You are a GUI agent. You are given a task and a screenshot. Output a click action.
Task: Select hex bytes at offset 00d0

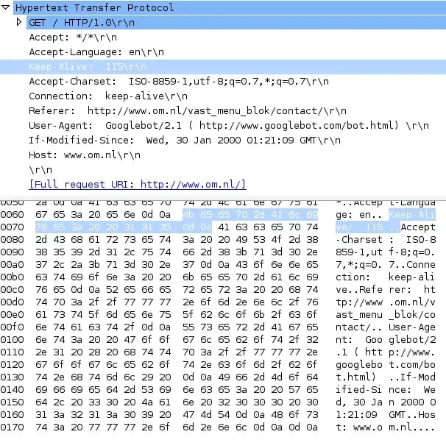pos(177,302)
